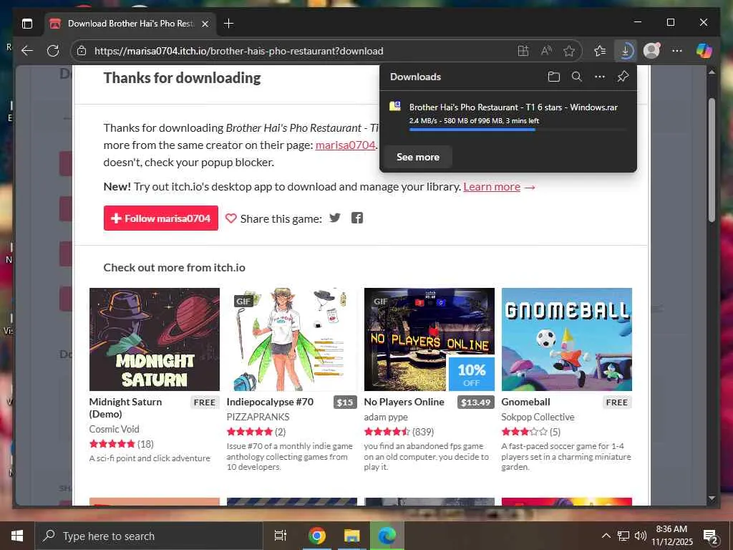Search downloads using magnifier icon
The image size is (733, 550).
tap(577, 77)
